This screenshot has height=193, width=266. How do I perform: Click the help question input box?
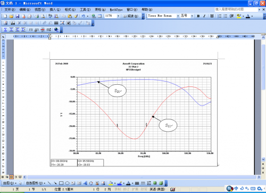point(236,10)
